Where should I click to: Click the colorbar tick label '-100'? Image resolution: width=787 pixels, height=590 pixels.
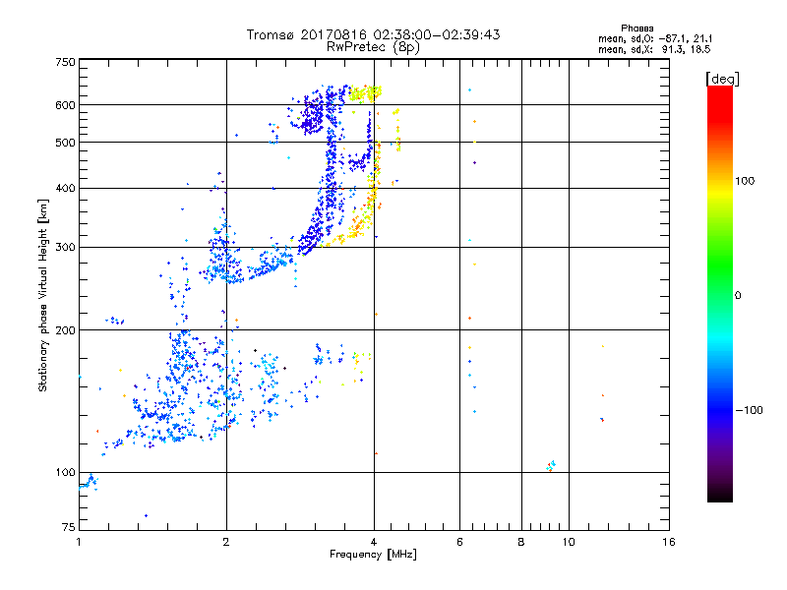(x=749, y=410)
